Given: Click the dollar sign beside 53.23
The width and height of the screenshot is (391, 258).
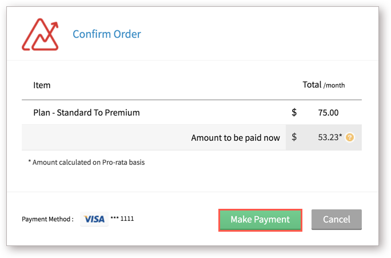Looking at the screenshot, I should (x=294, y=137).
